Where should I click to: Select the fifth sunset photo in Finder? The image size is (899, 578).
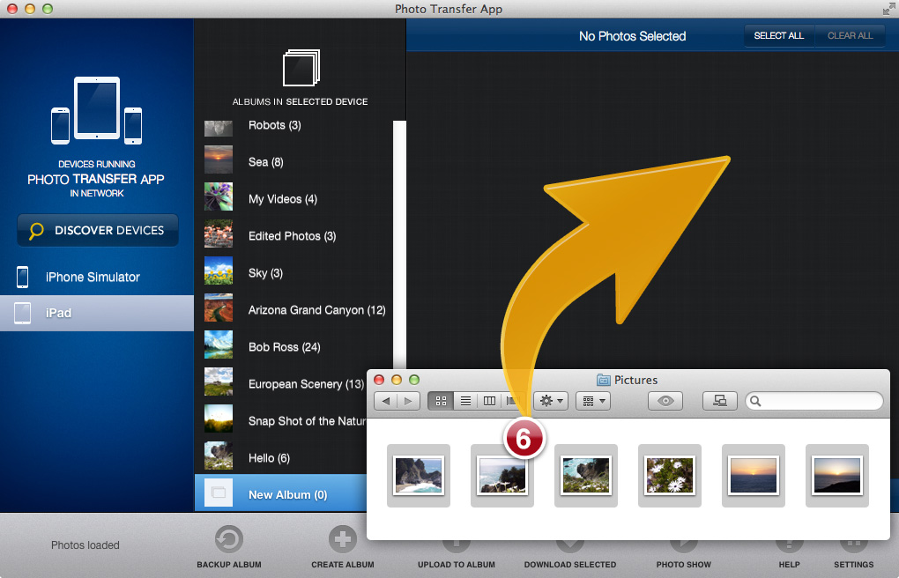click(x=754, y=476)
